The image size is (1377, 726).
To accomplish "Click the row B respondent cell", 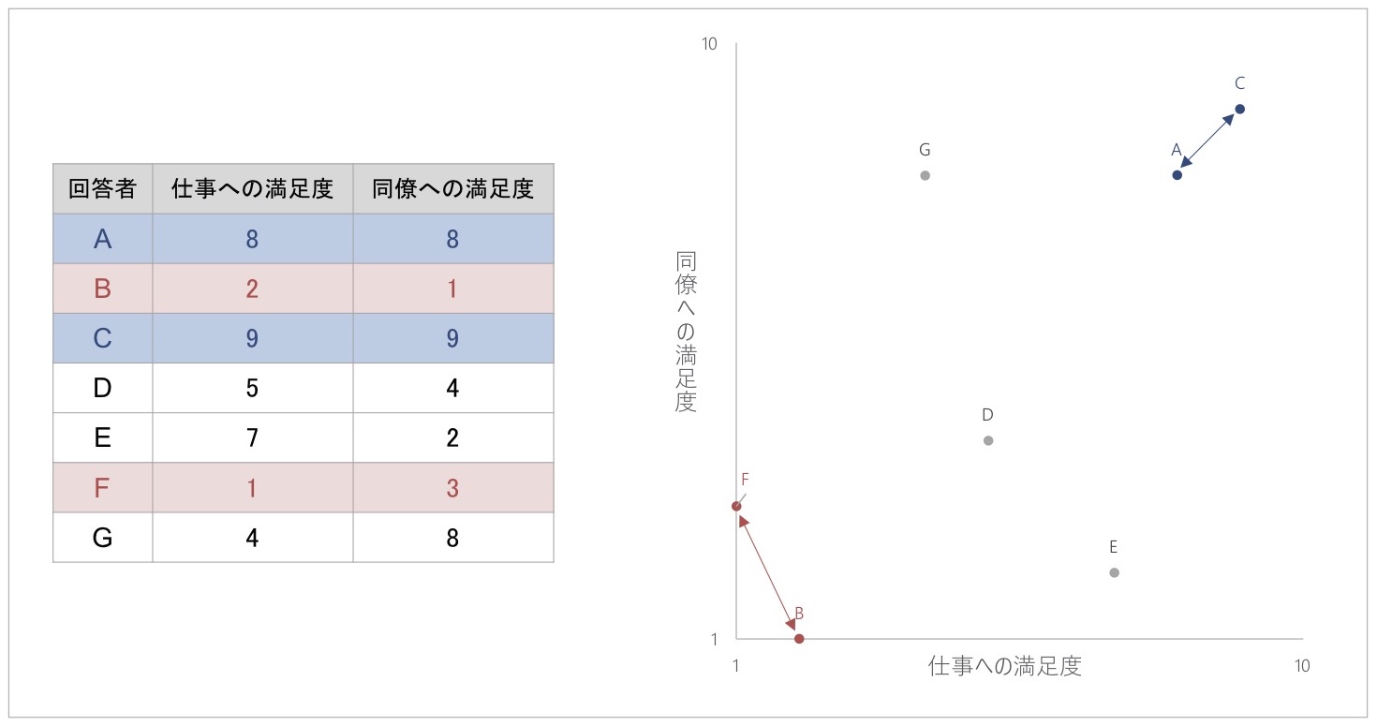I will (103, 289).
